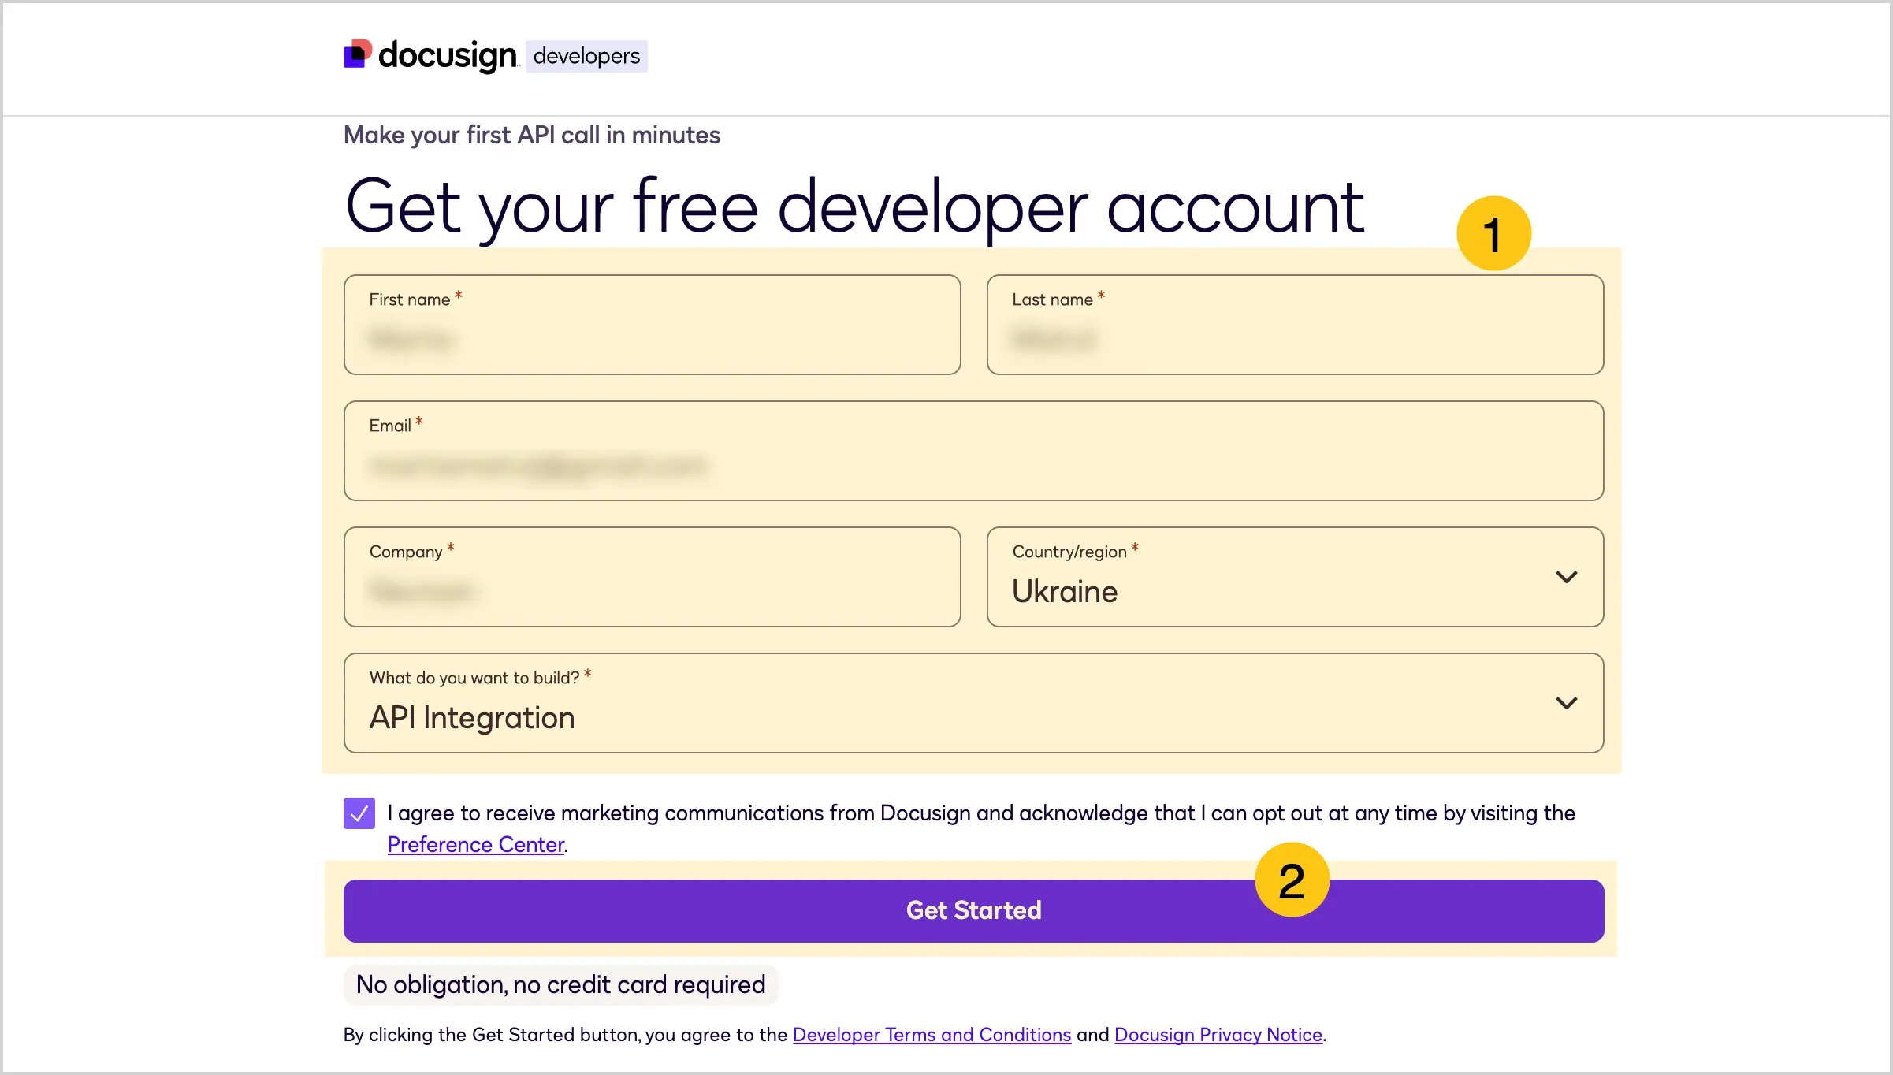
Task: Click 'No obligation, no credit card required' text
Action: click(561, 985)
